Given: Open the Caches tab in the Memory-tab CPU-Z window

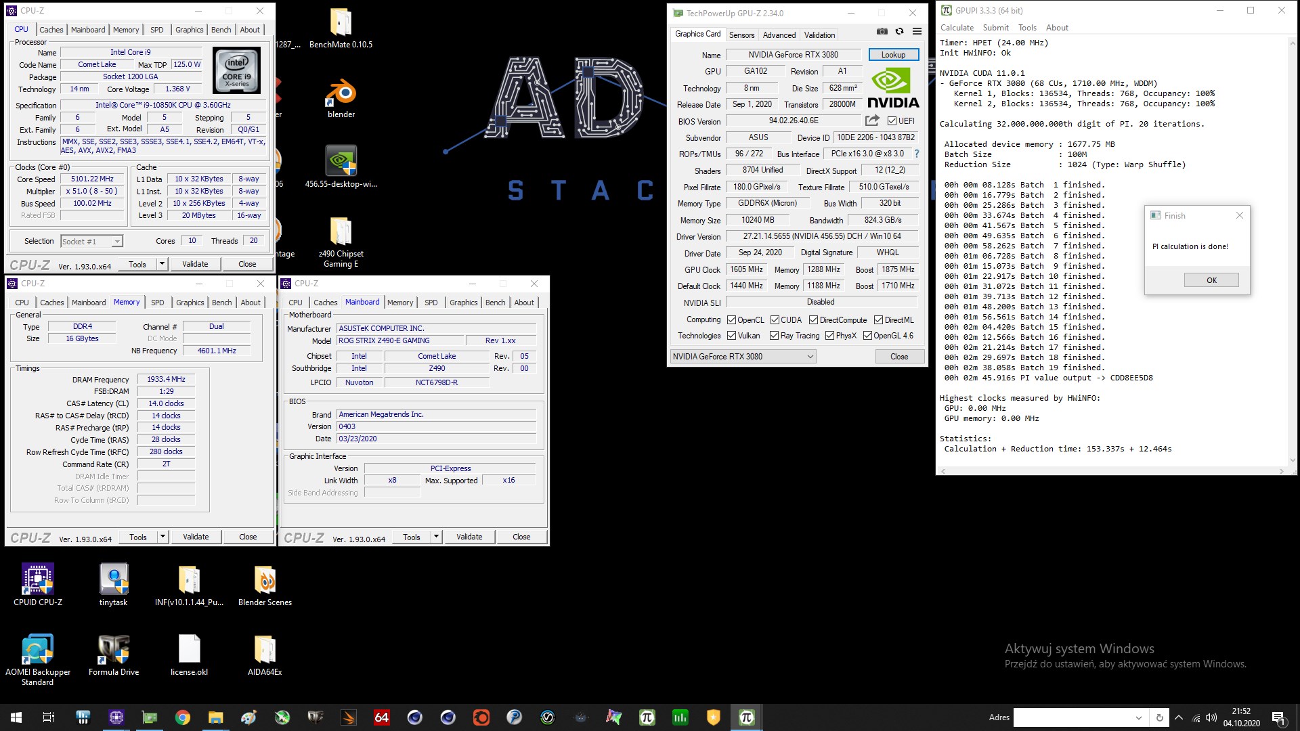Looking at the screenshot, I should [x=52, y=303].
